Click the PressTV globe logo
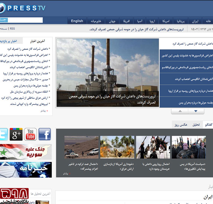 coord(3,8)
